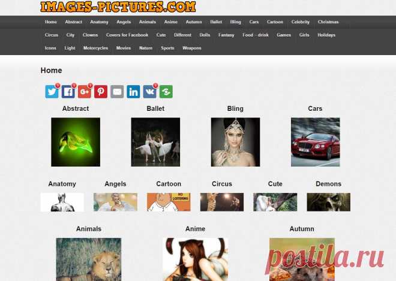Open the Light menu item
The width and height of the screenshot is (396, 281).
click(70, 48)
